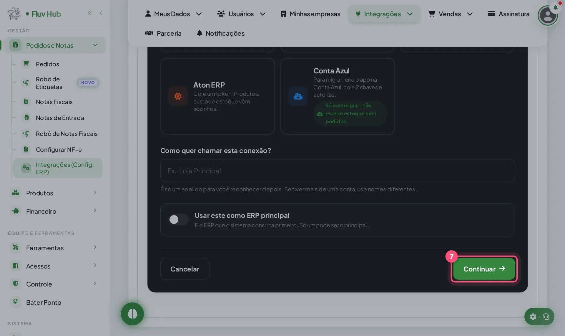Click the Aton ERP orange gear icon

point(178,96)
